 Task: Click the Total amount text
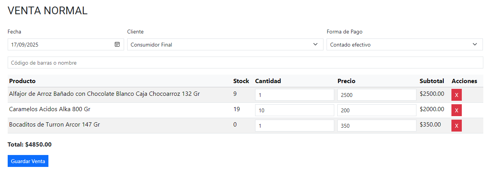pos(30,145)
